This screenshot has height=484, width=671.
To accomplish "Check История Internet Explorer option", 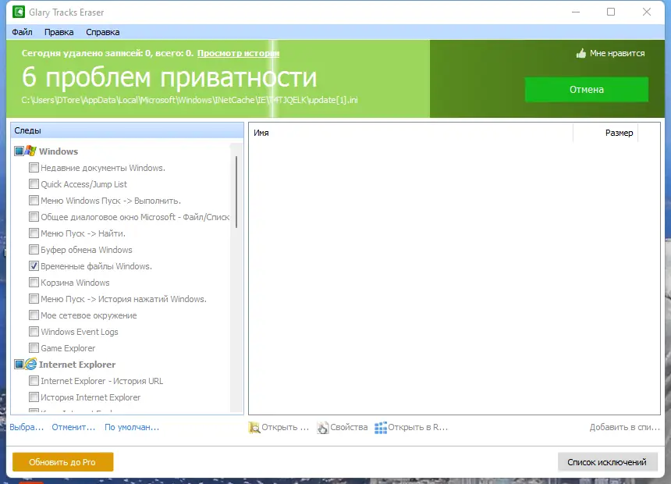I will 34,397.
